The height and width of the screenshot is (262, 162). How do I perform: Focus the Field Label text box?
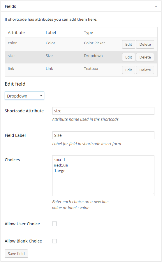coord(103,135)
